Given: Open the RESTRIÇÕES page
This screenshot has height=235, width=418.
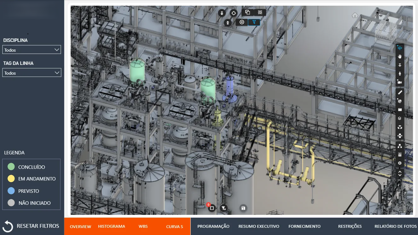Looking at the screenshot, I should point(350,226).
